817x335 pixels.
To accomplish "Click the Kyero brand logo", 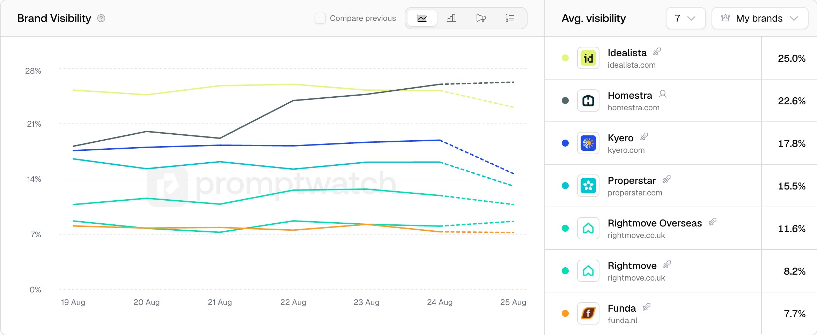I will point(588,143).
